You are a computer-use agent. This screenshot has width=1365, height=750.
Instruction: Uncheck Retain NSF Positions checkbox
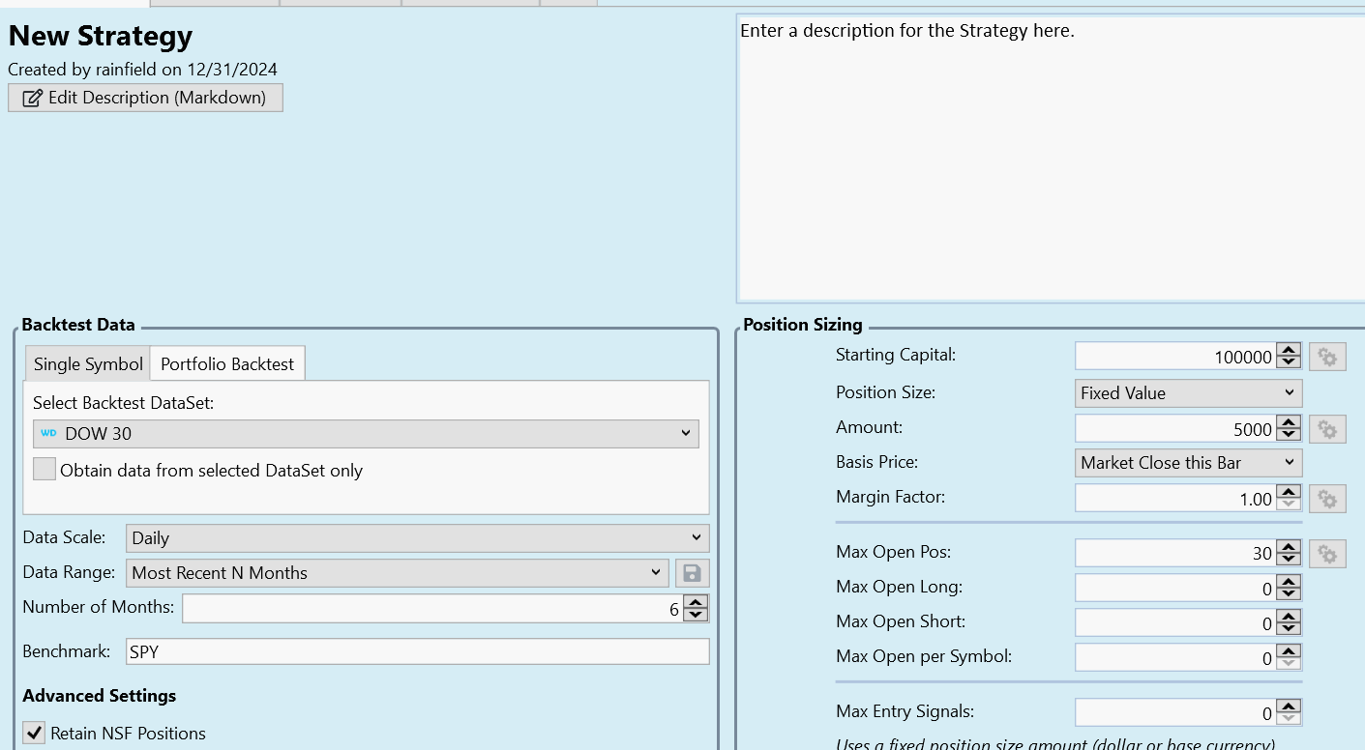34,733
